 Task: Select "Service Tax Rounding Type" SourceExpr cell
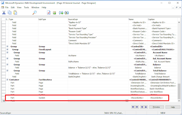(x=98, y=34)
